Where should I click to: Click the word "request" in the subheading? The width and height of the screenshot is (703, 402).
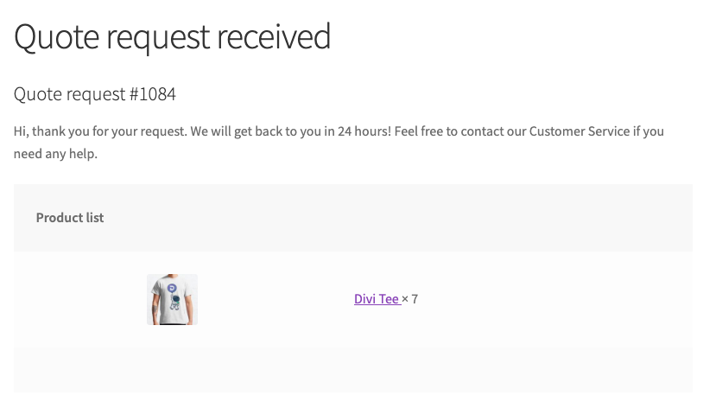95,95
